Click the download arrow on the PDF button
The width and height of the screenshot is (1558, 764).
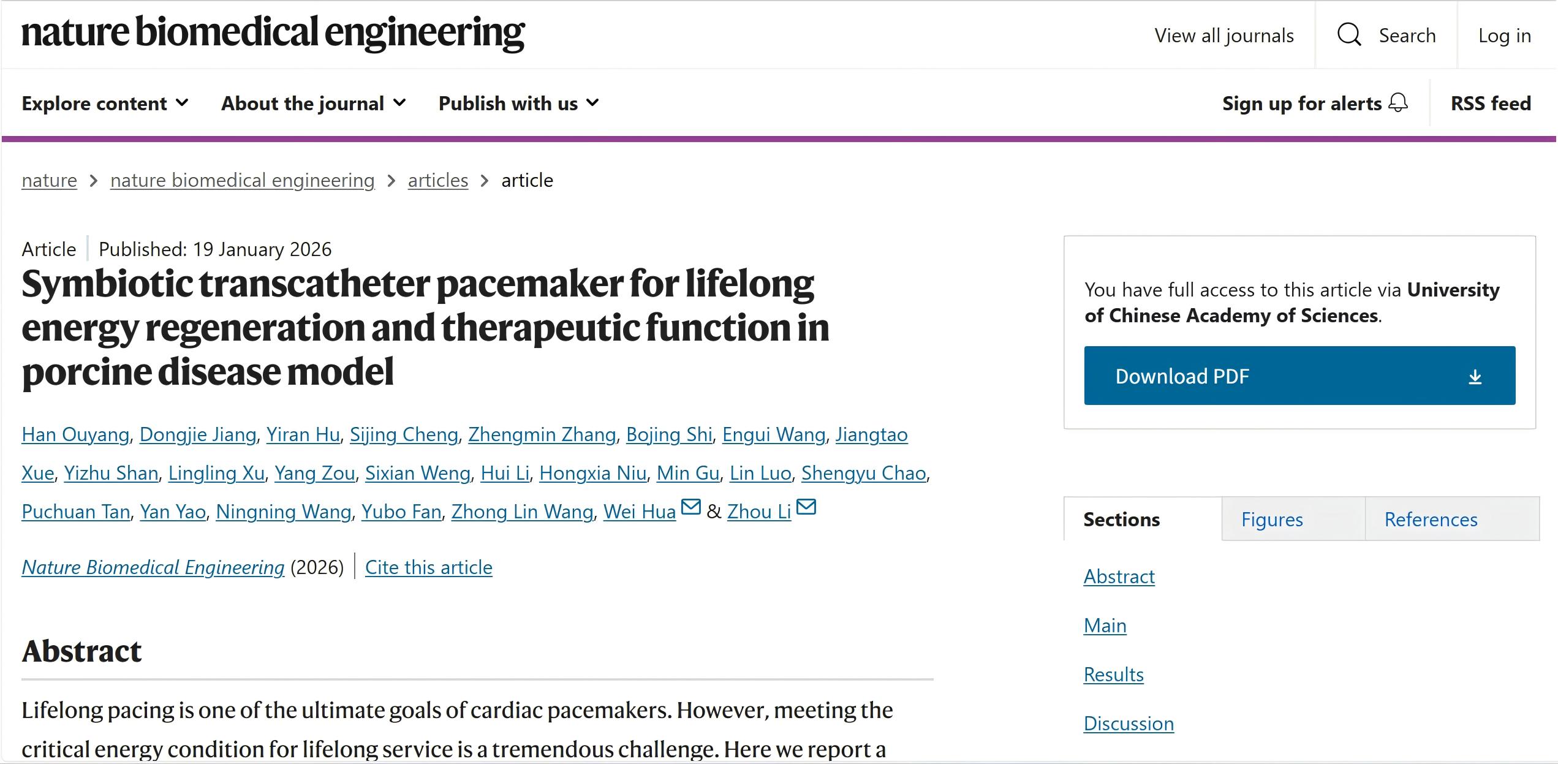1475,377
